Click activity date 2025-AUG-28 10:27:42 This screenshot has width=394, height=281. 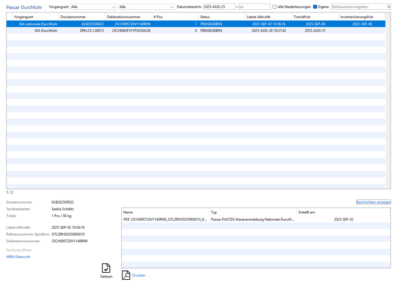point(269,31)
